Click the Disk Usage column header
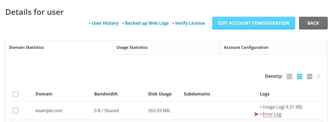The height and width of the screenshot is (122, 331). pyautogui.click(x=160, y=94)
